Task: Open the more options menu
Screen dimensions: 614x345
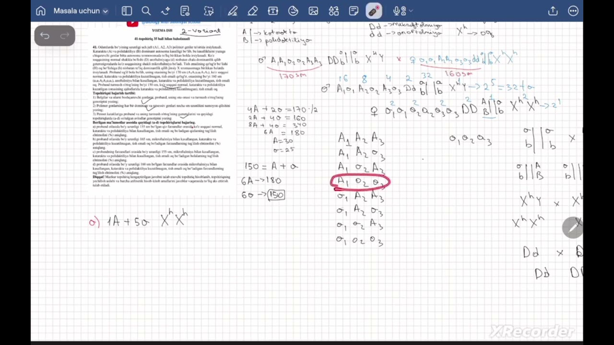Action: point(573,11)
